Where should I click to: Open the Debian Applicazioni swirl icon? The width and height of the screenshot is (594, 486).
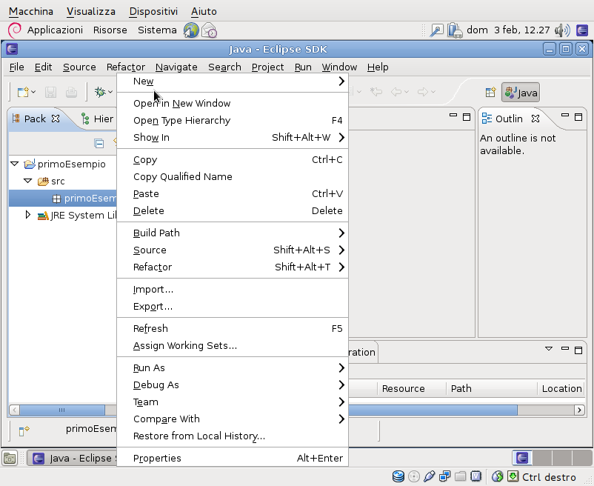point(15,30)
